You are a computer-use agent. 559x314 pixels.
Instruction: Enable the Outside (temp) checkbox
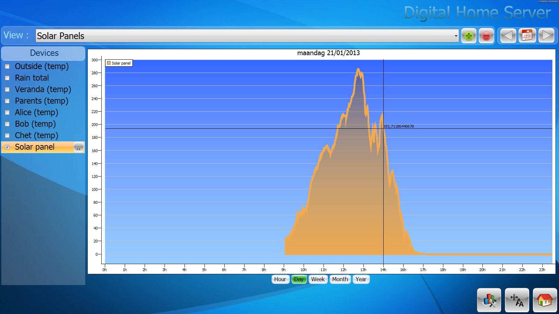coord(7,67)
